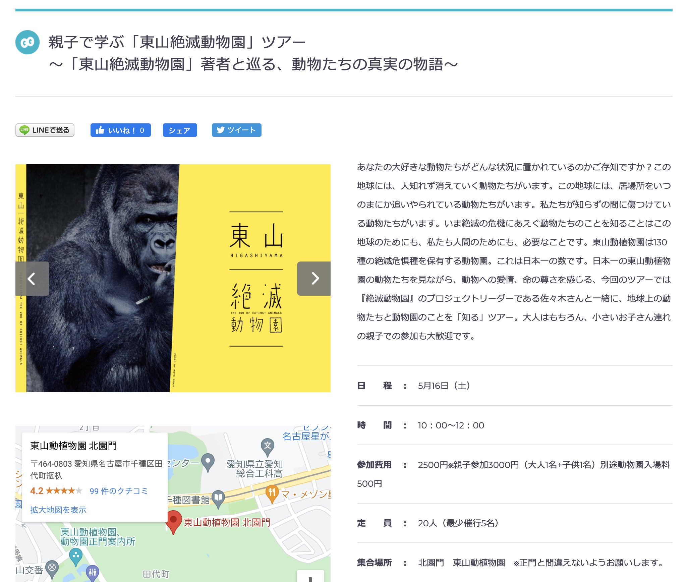Viewport: 688px width, 582px height.
Task: Click the Facebook いいね! thumbs-up button
Action: tap(120, 130)
